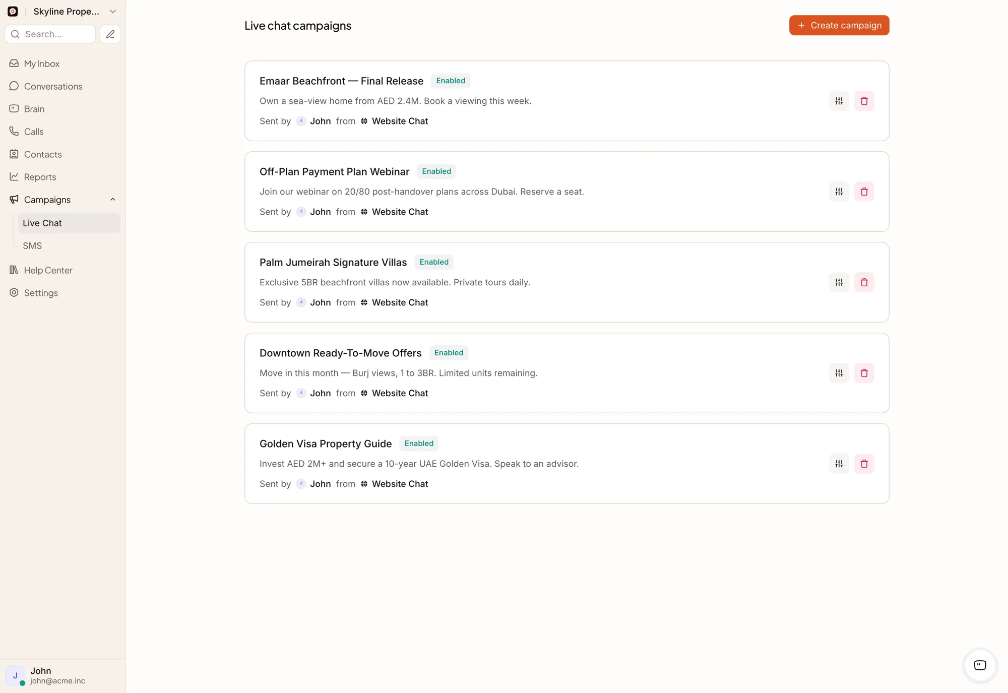
Task: Delete the Palm Jumeirah Signature Villas campaign
Action: (864, 282)
